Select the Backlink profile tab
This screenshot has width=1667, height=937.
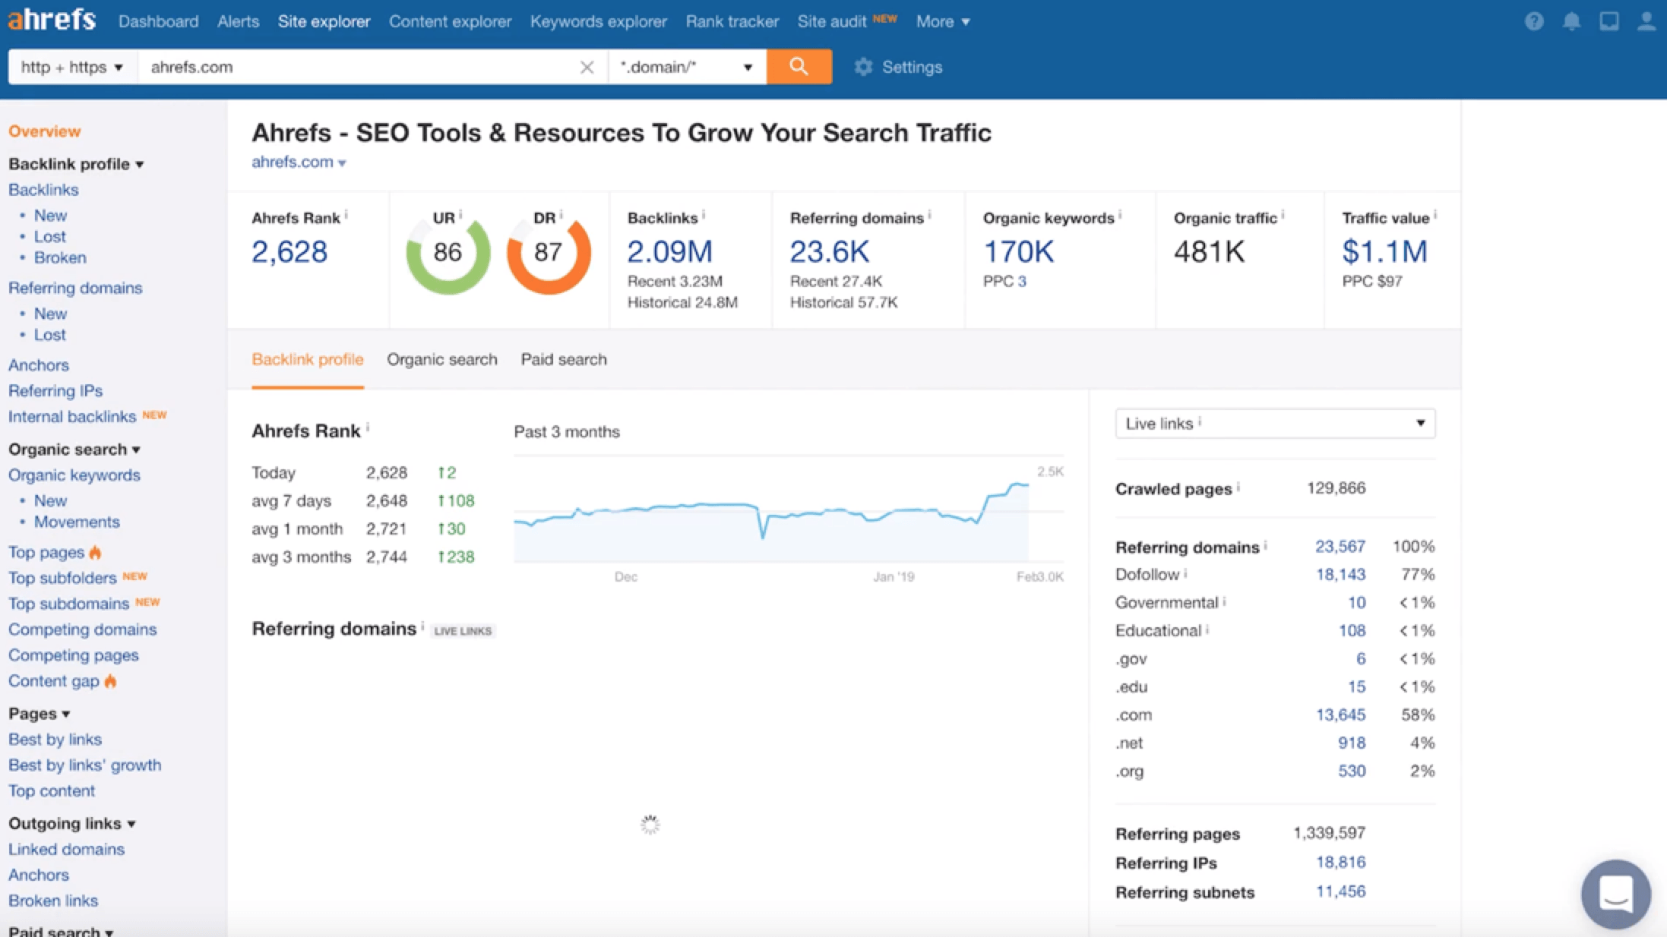click(x=307, y=359)
